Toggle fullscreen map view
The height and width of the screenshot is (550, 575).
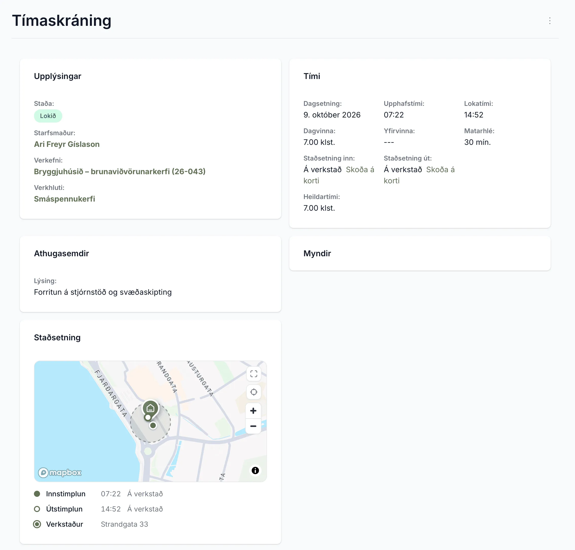(x=254, y=374)
